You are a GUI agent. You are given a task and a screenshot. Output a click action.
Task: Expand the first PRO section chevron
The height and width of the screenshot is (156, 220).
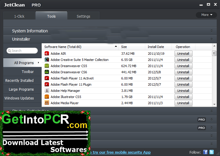[x=211, y=119]
